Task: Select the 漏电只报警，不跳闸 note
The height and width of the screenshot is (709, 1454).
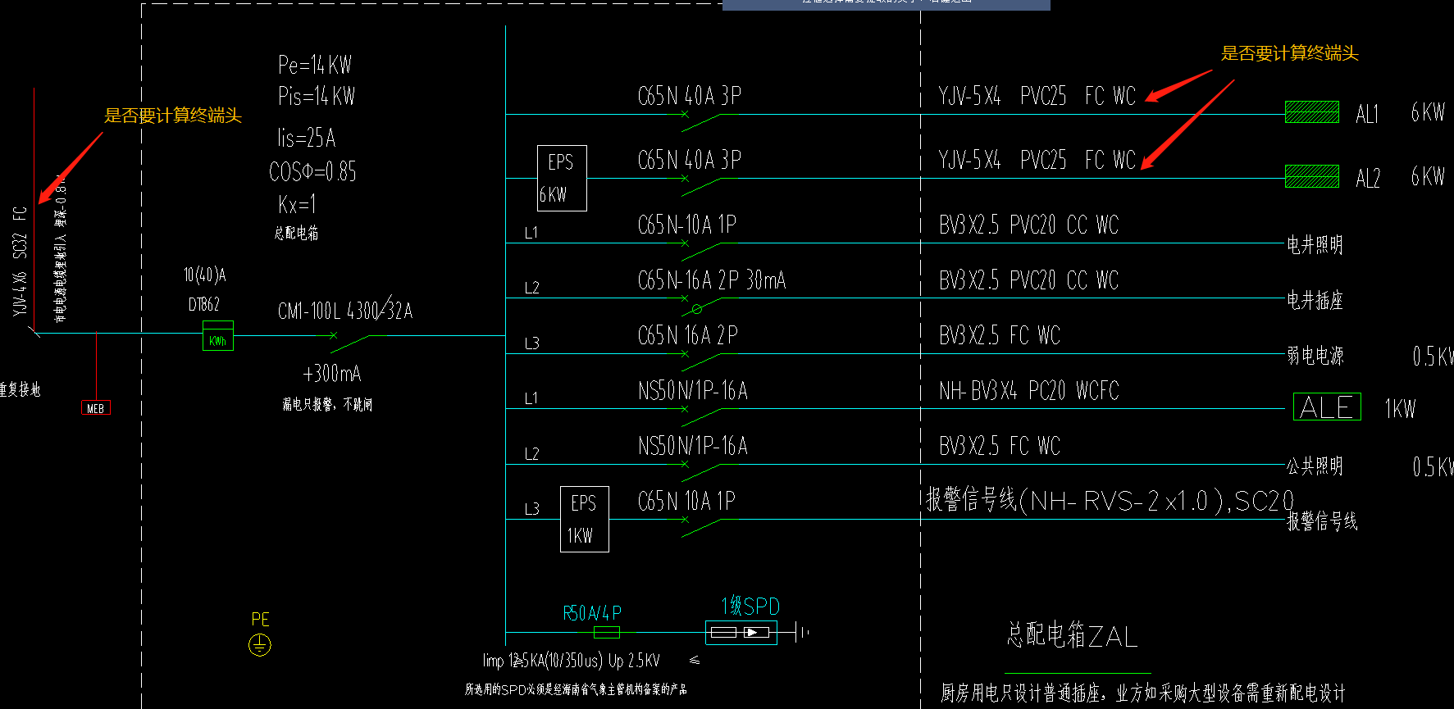Action: point(327,404)
